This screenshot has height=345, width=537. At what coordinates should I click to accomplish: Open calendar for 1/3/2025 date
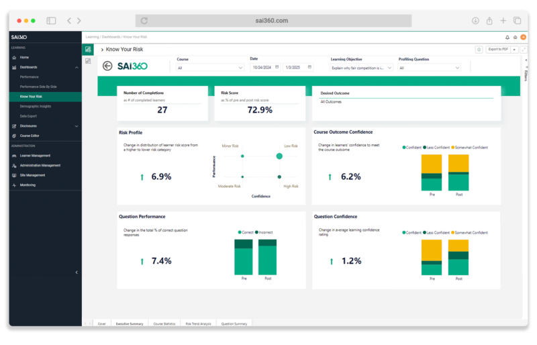point(309,67)
